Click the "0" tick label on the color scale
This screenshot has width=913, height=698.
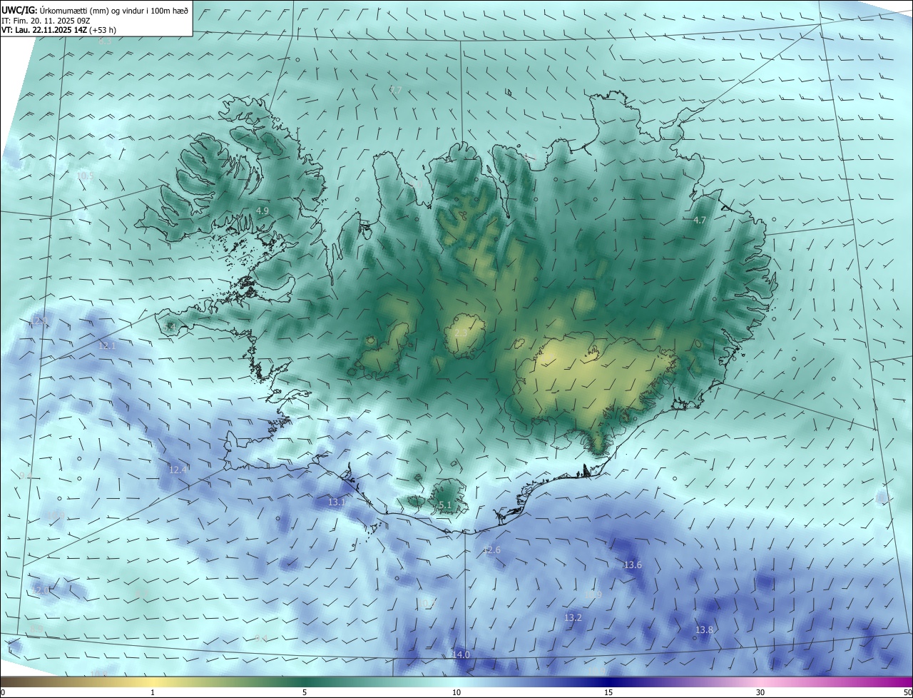coord(3,693)
